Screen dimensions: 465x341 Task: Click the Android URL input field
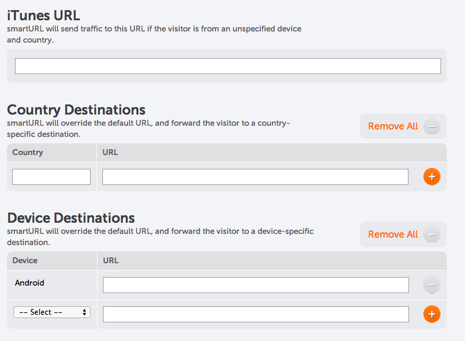[255, 285]
